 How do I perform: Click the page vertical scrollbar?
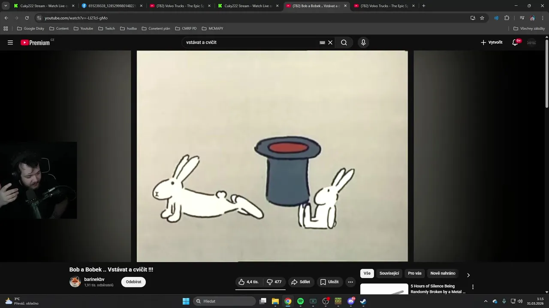tap(547, 73)
